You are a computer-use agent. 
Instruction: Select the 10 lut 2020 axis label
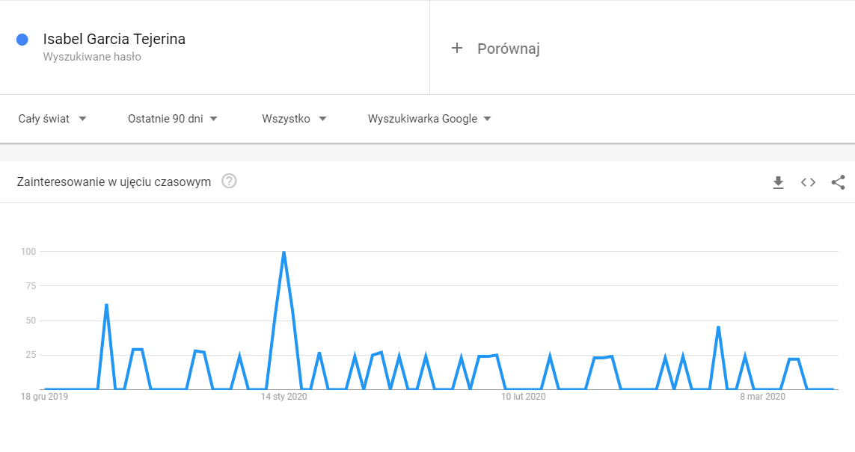click(524, 397)
